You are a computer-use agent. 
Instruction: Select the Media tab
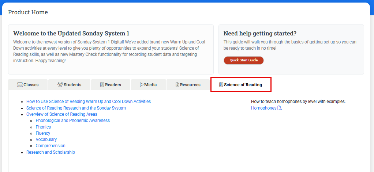(148, 84)
